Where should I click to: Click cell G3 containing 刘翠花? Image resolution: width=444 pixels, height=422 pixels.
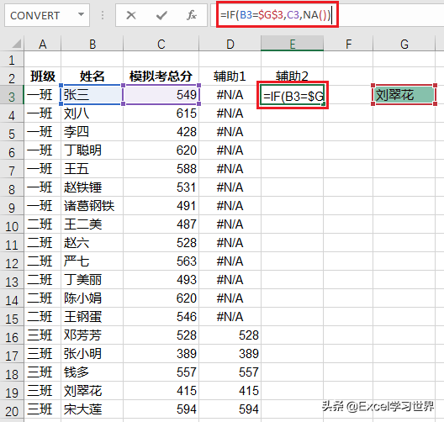tap(404, 95)
